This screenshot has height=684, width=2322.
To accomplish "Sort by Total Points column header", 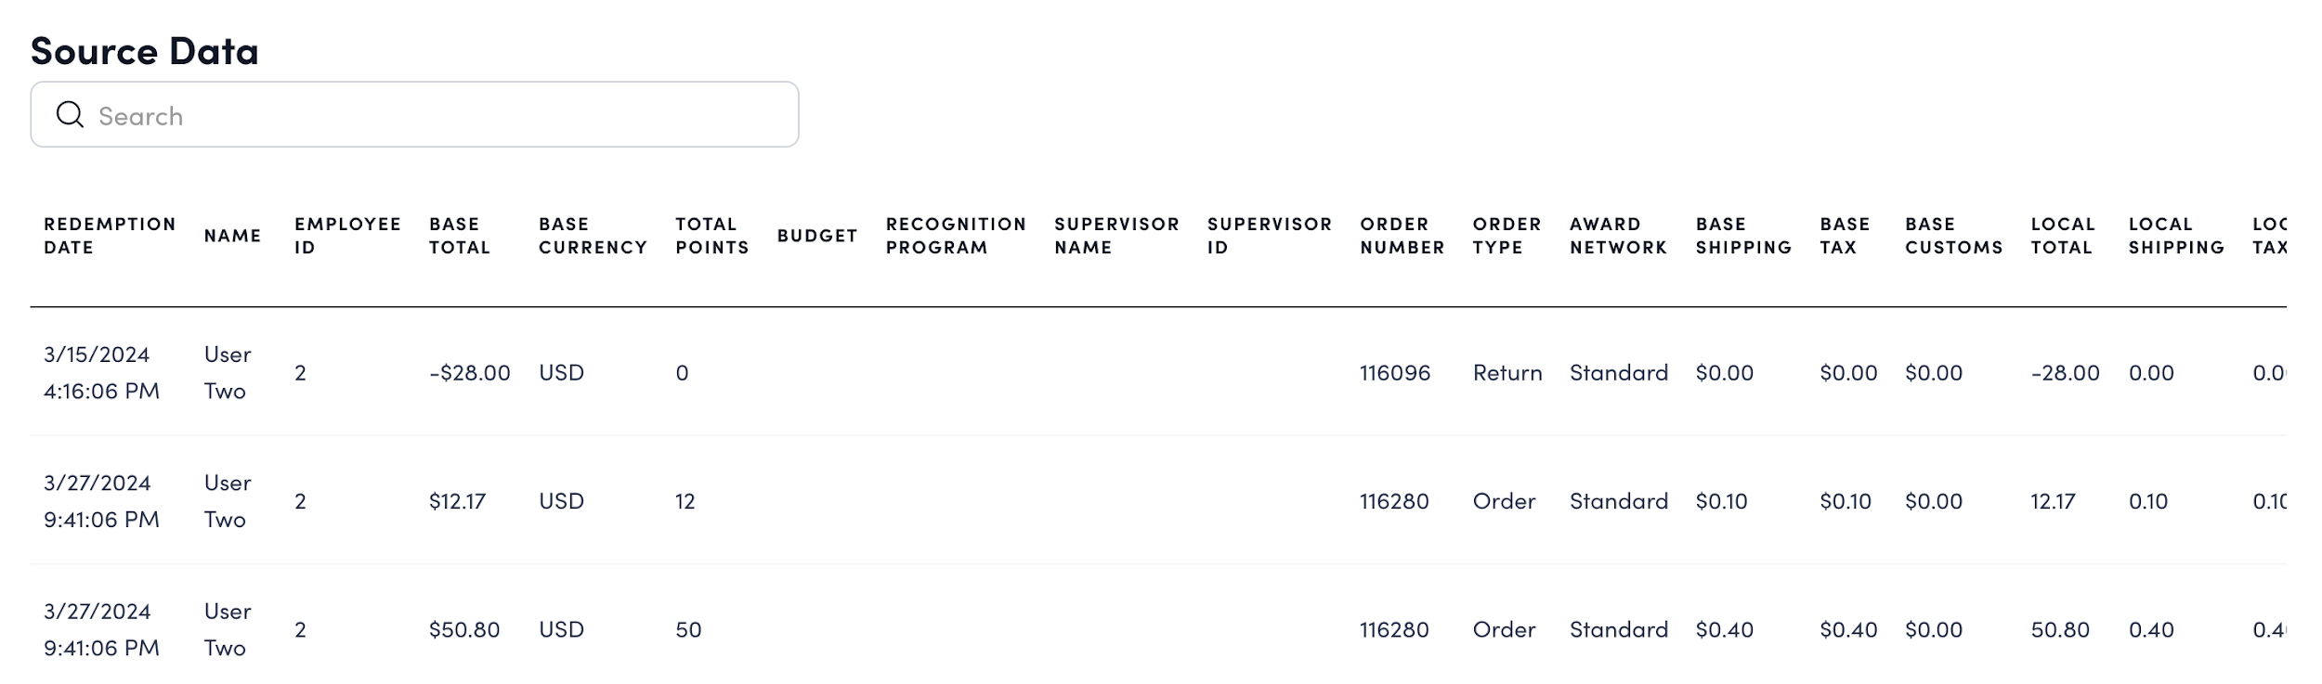I will tap(711, 236).
